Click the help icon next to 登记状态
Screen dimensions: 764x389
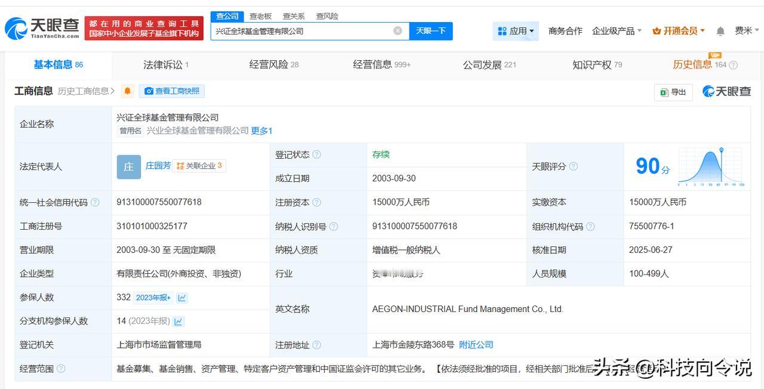pyautogui.click(x=316, y=155)
